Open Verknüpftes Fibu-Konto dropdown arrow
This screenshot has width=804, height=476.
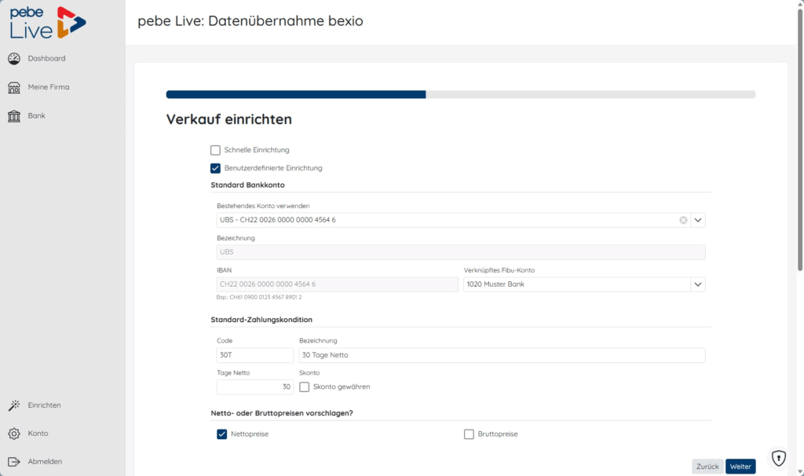click(698, 284)
